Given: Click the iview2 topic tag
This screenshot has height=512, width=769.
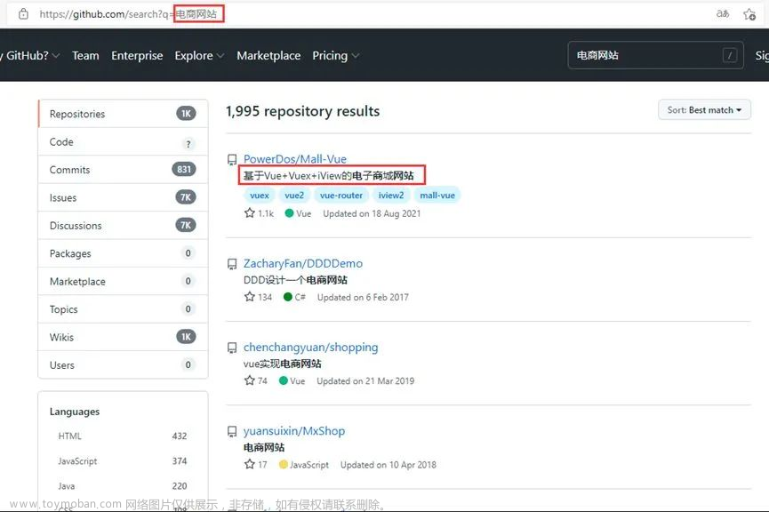Looking at the screenshot, I should pos(391,196).
